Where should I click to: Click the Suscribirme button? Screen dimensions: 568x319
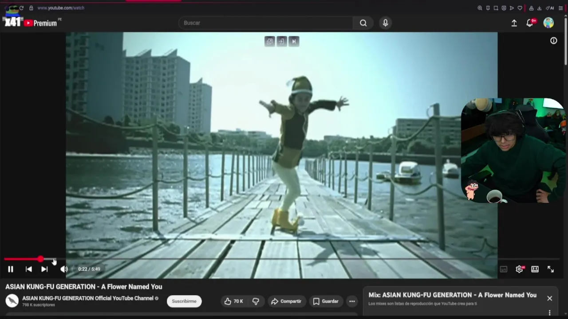tap(184, 301)
